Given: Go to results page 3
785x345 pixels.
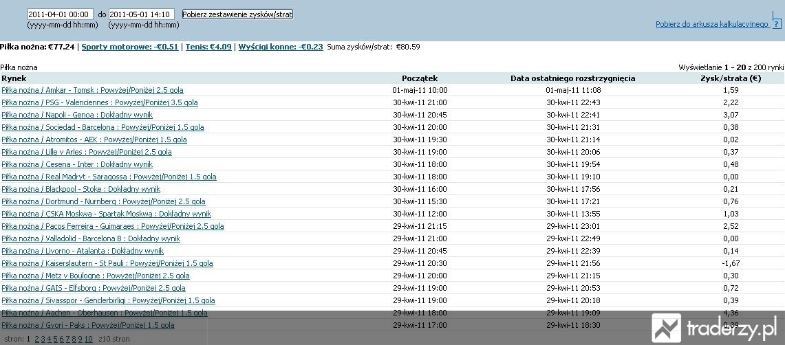Looking at the screenshot, I should click(43, 339).
